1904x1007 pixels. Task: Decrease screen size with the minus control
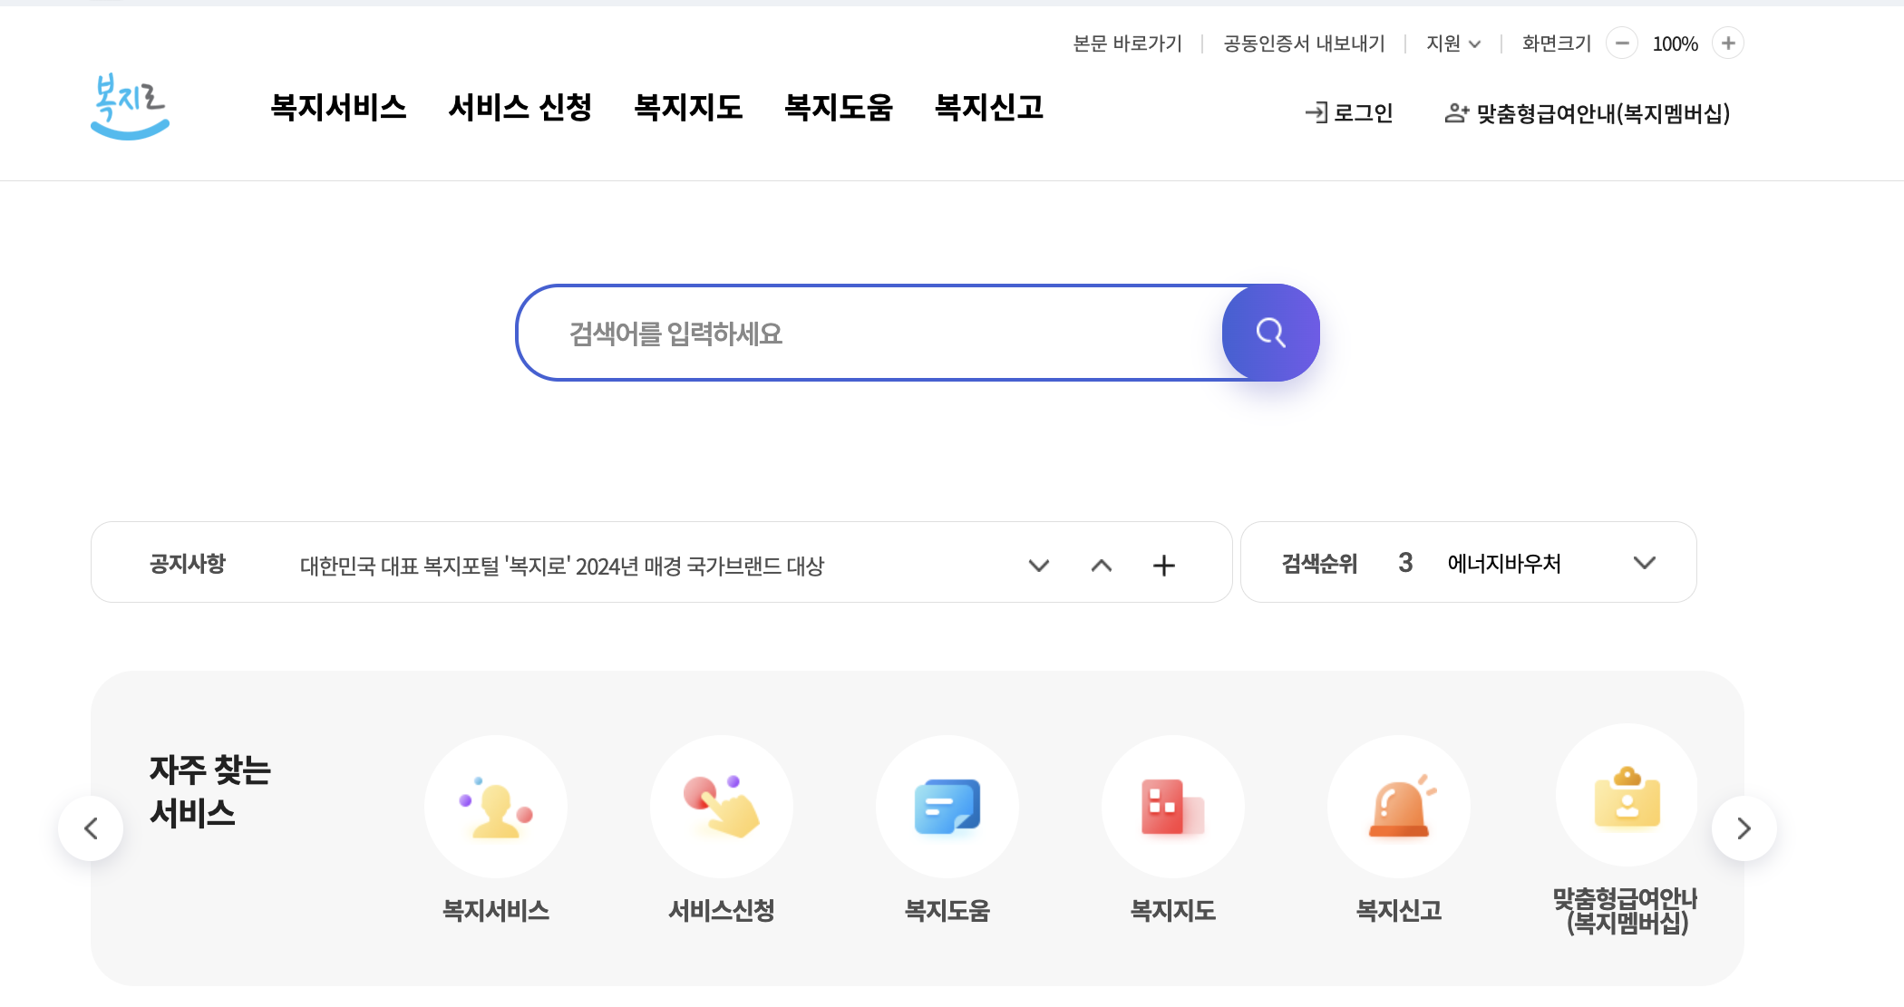(1622, 43)
